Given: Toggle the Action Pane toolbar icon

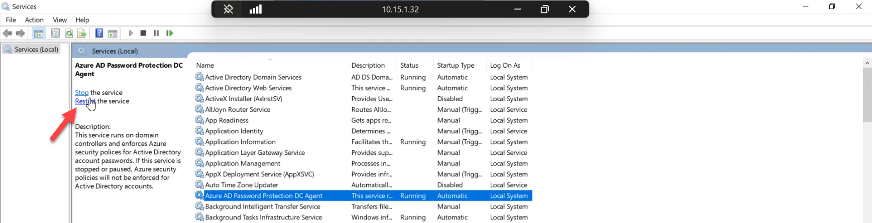Looking at the screenshot, I should [113, 33].
